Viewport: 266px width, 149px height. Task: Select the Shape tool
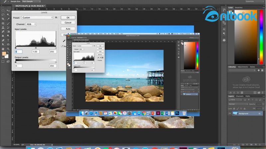tap(8, 44)
